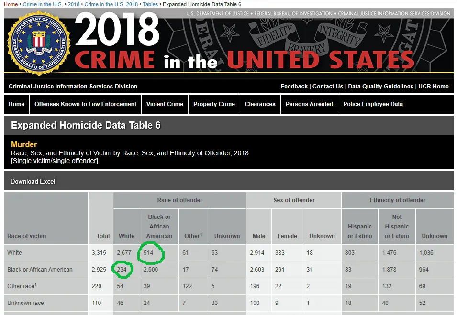Click the 'Expanded Homicide Data Table 6' heading
This screenshot has height=315, width=457.
coord(86,125)
